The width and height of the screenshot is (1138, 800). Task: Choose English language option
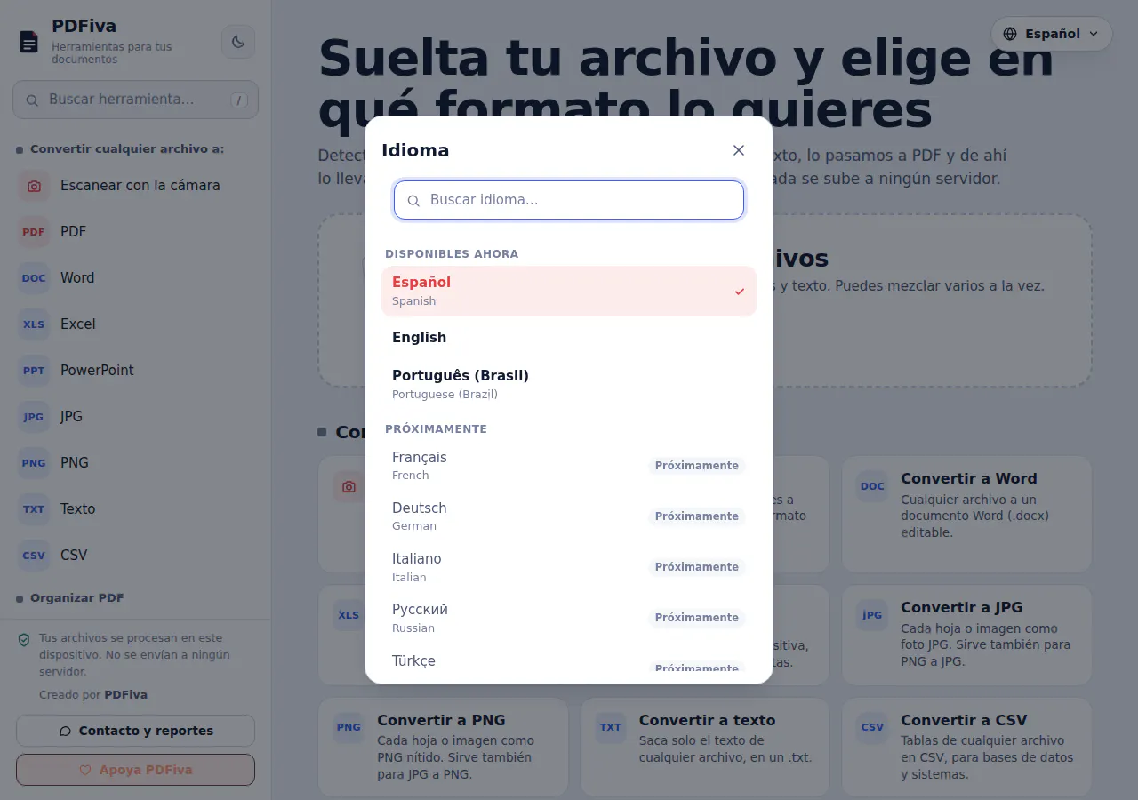click(569, 338)
